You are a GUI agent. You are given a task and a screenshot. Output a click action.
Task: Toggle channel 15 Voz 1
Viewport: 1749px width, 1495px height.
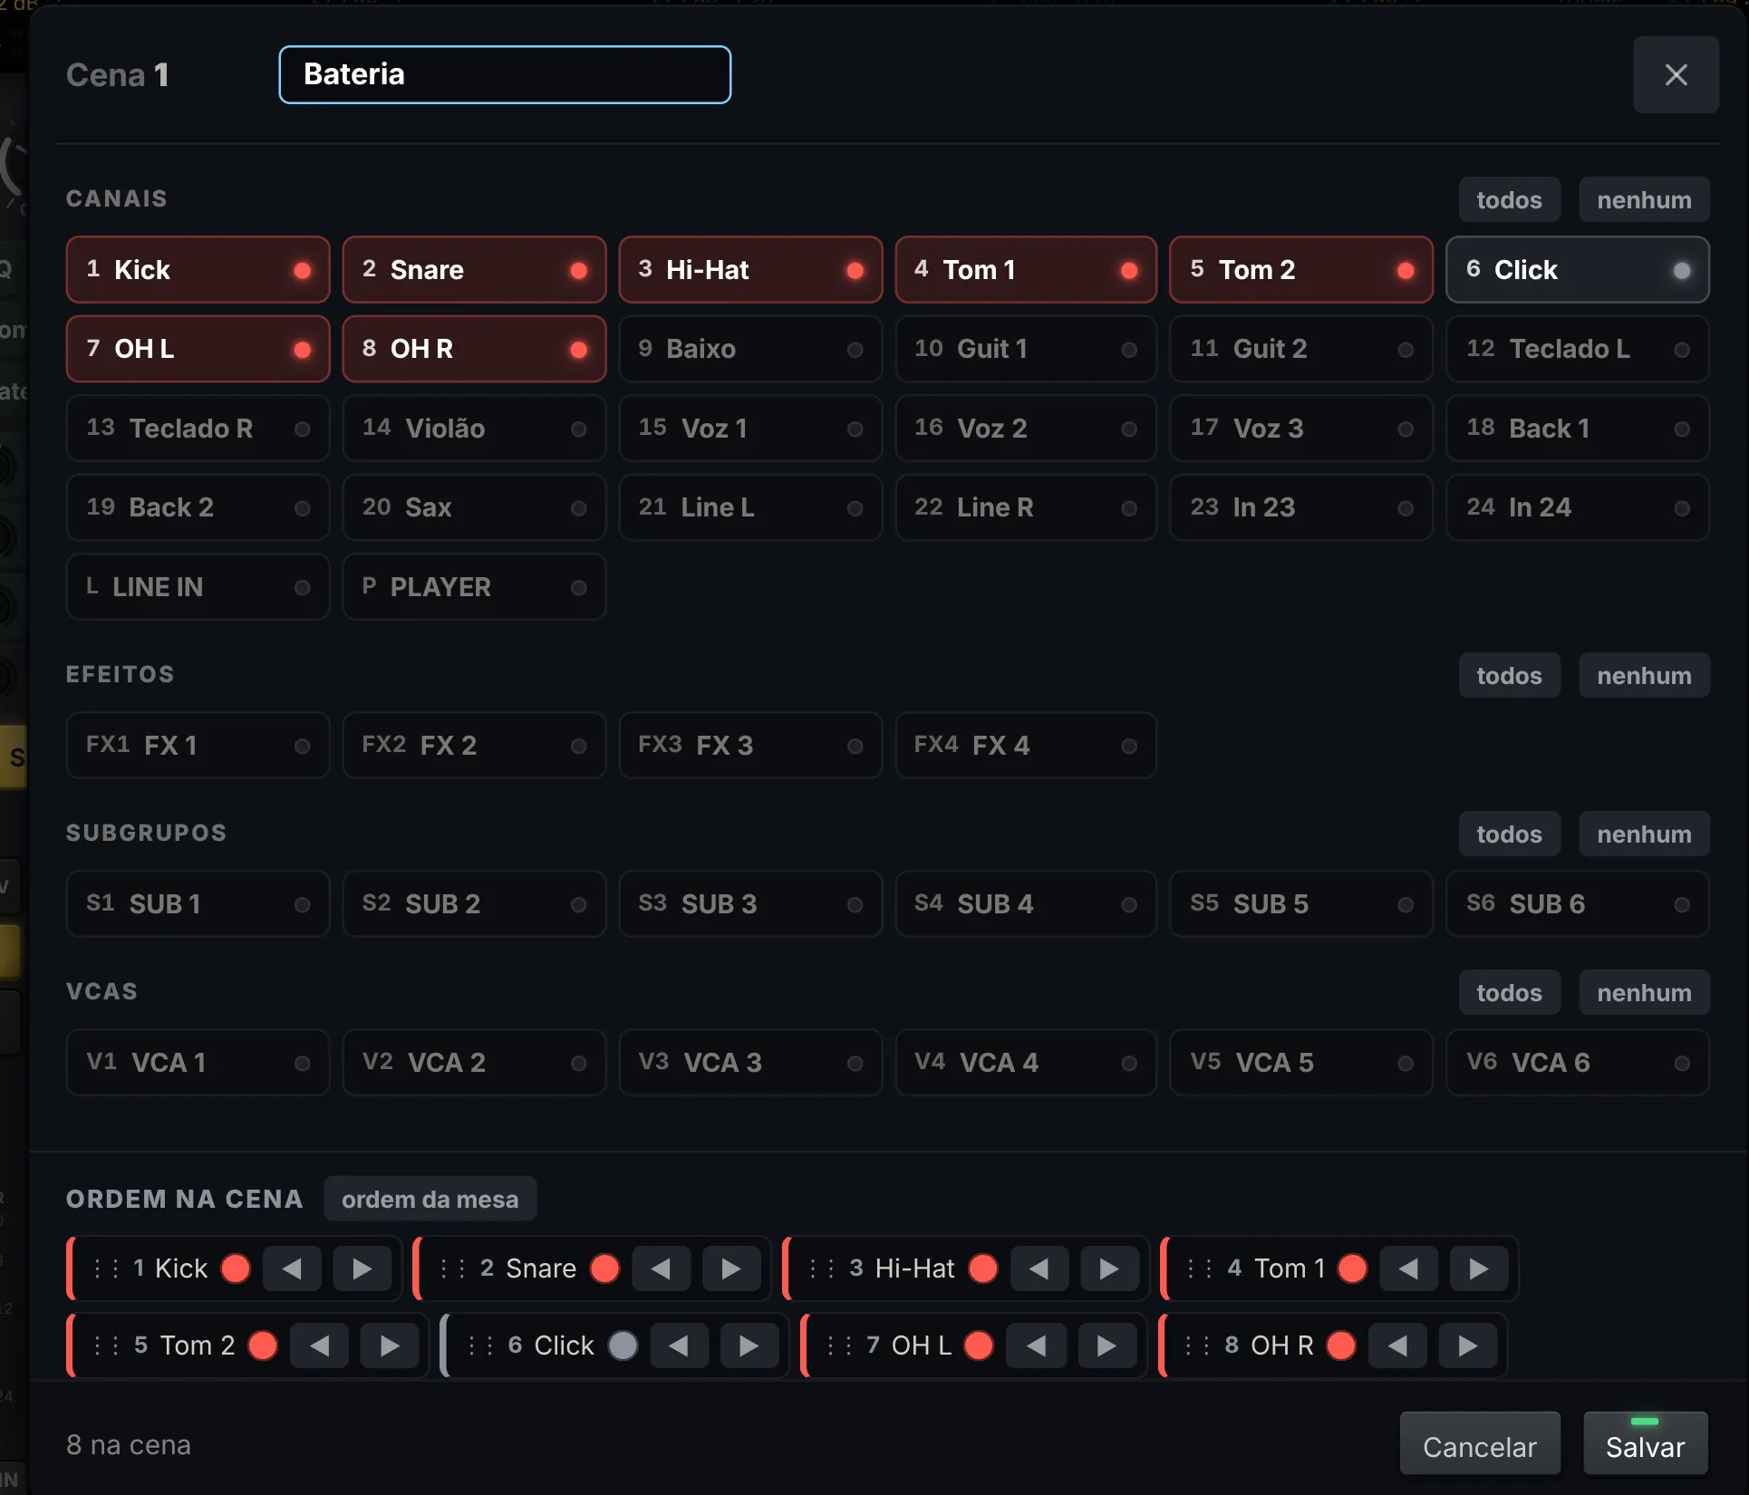click(x=750, y=429)
